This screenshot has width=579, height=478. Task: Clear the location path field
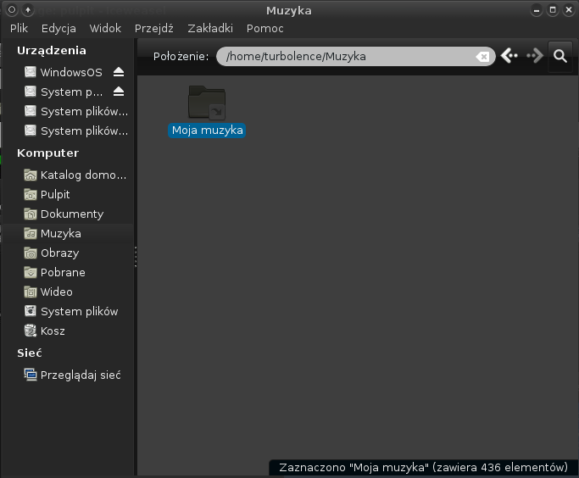[482, 57]
